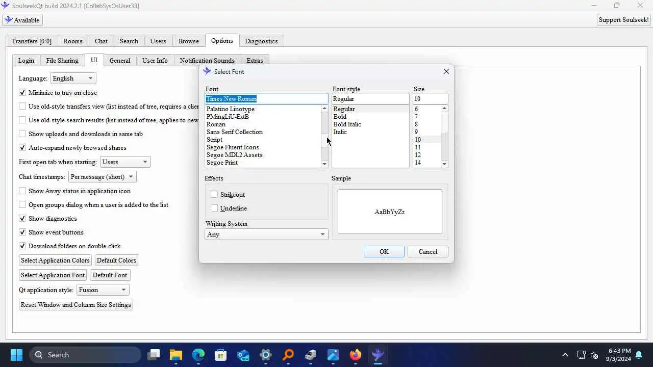Click the font list scroll-down arrow
Viewport: 653px width, 367px height.
(324, 164)
